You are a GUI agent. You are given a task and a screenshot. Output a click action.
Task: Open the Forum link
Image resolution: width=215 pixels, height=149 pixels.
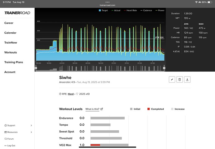[10, 139]
